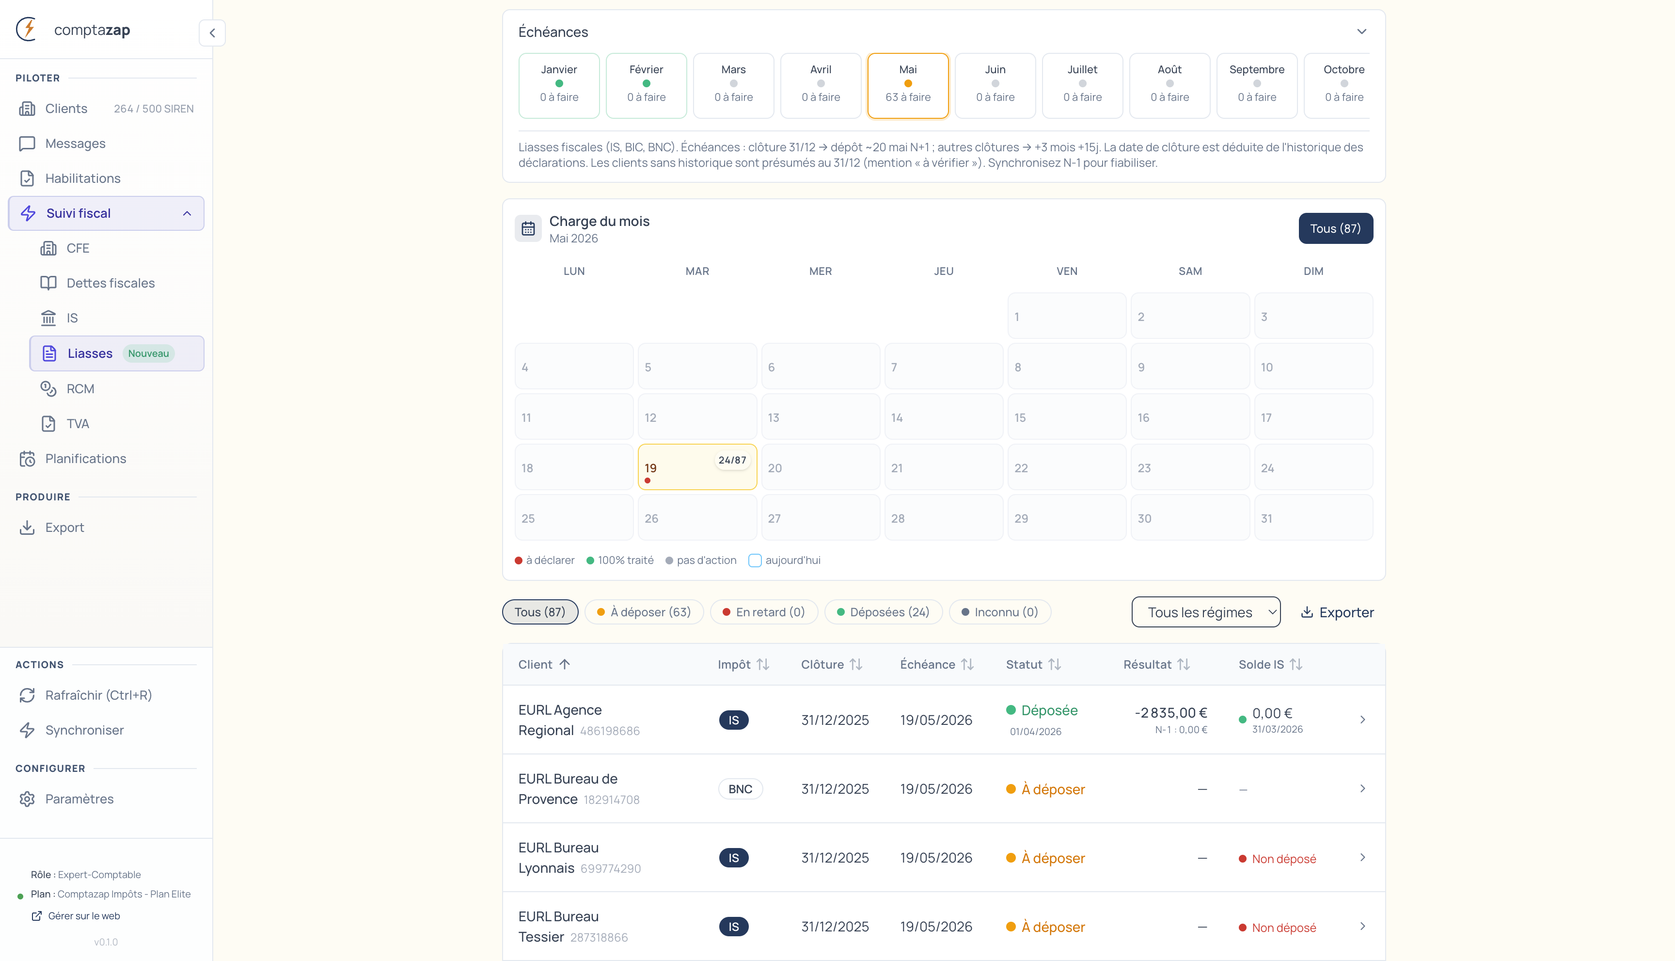Click the Clients building icon in sidebar
1675x961 pixels.
click(27, 109)
